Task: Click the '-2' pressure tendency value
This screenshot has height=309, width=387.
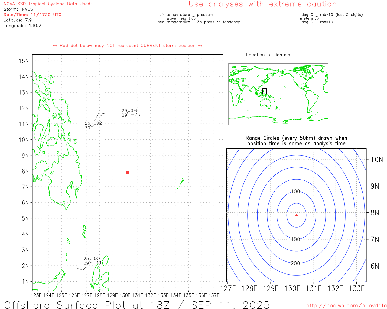Action: [x=134, y=115]
